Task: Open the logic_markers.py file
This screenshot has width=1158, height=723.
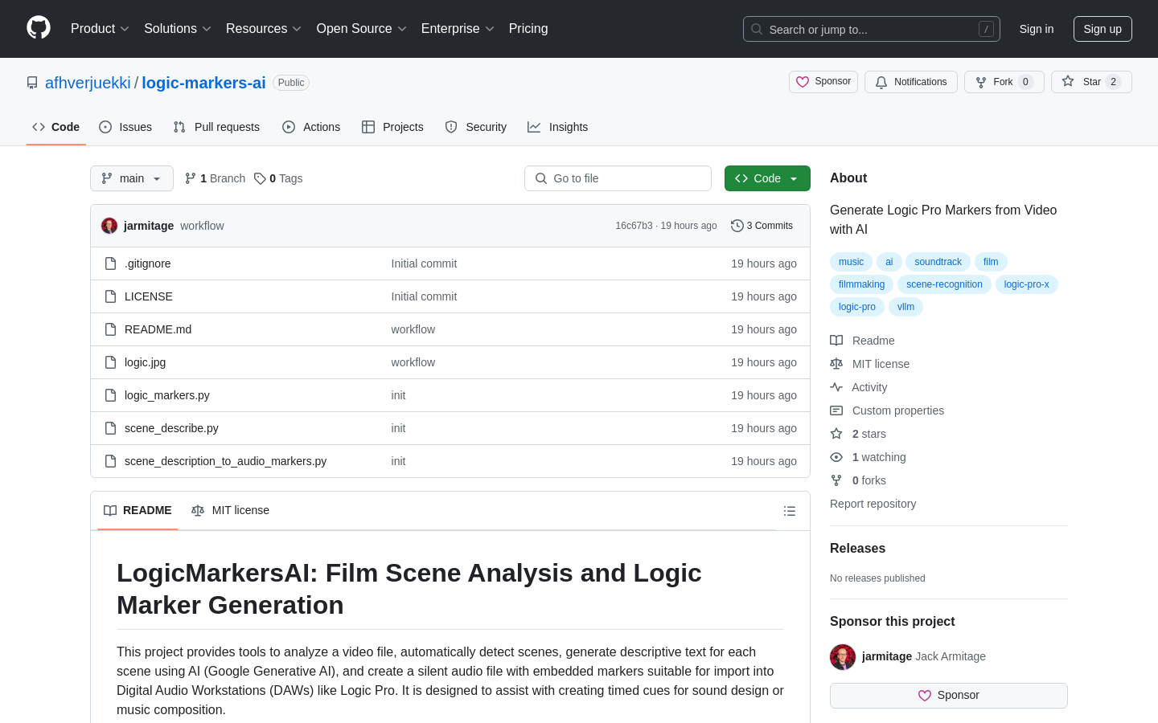Action: coord(167,395)
